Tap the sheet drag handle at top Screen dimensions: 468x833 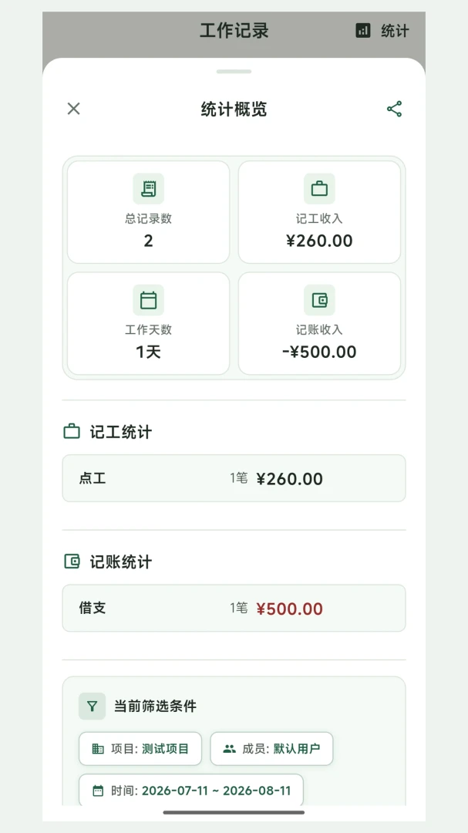click(x=234, y=71)
